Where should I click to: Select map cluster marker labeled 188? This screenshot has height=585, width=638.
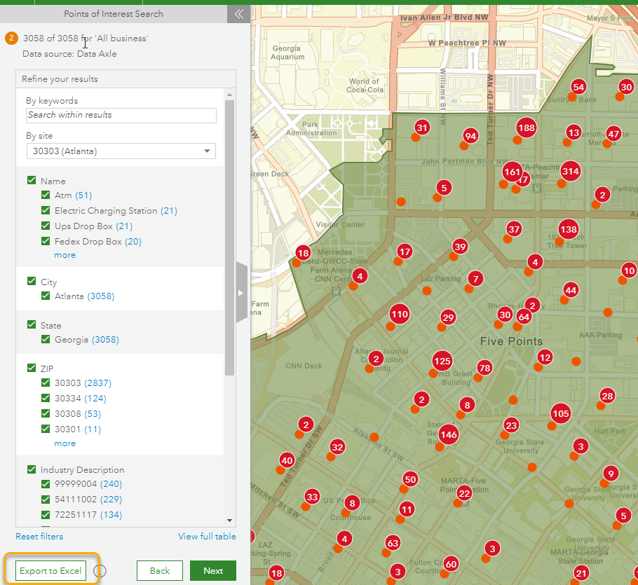point(526,128)
